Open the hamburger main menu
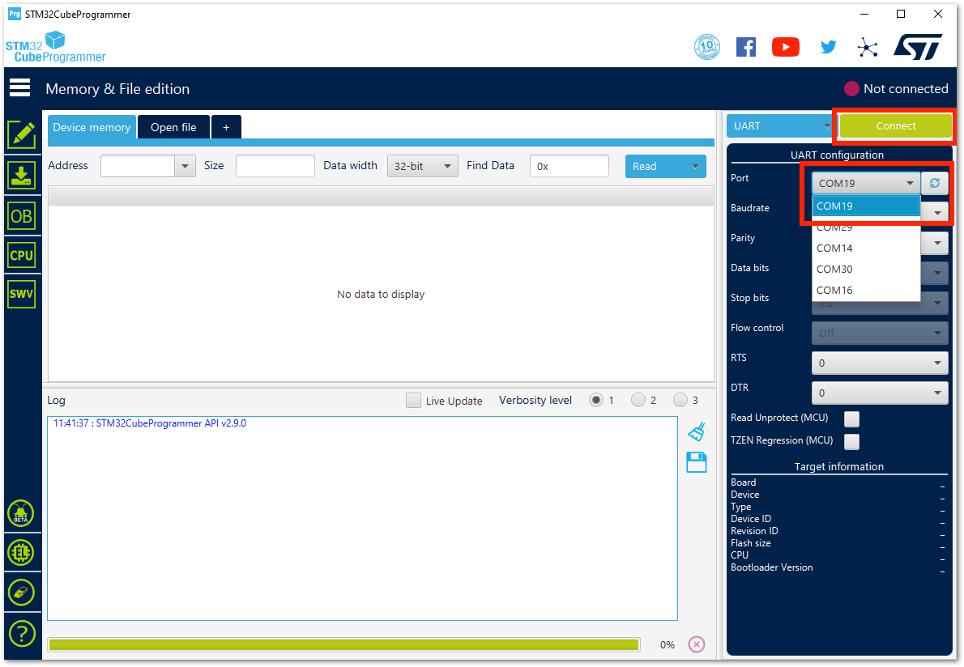 point(19,88)
